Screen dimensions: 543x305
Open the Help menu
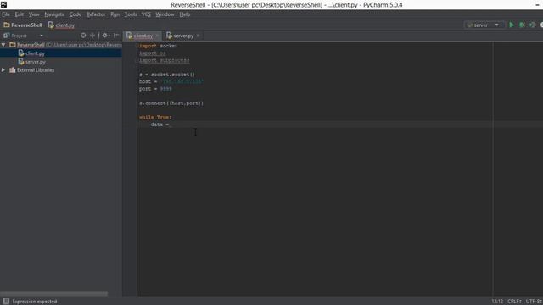tap(185, 14)
